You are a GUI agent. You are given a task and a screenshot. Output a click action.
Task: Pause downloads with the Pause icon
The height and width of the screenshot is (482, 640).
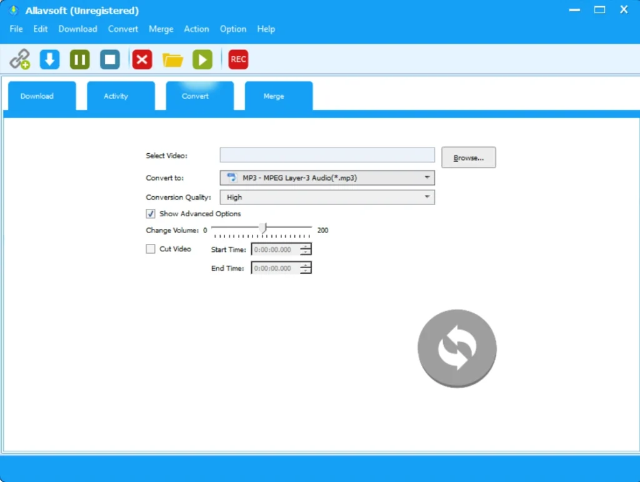(79, 59)
